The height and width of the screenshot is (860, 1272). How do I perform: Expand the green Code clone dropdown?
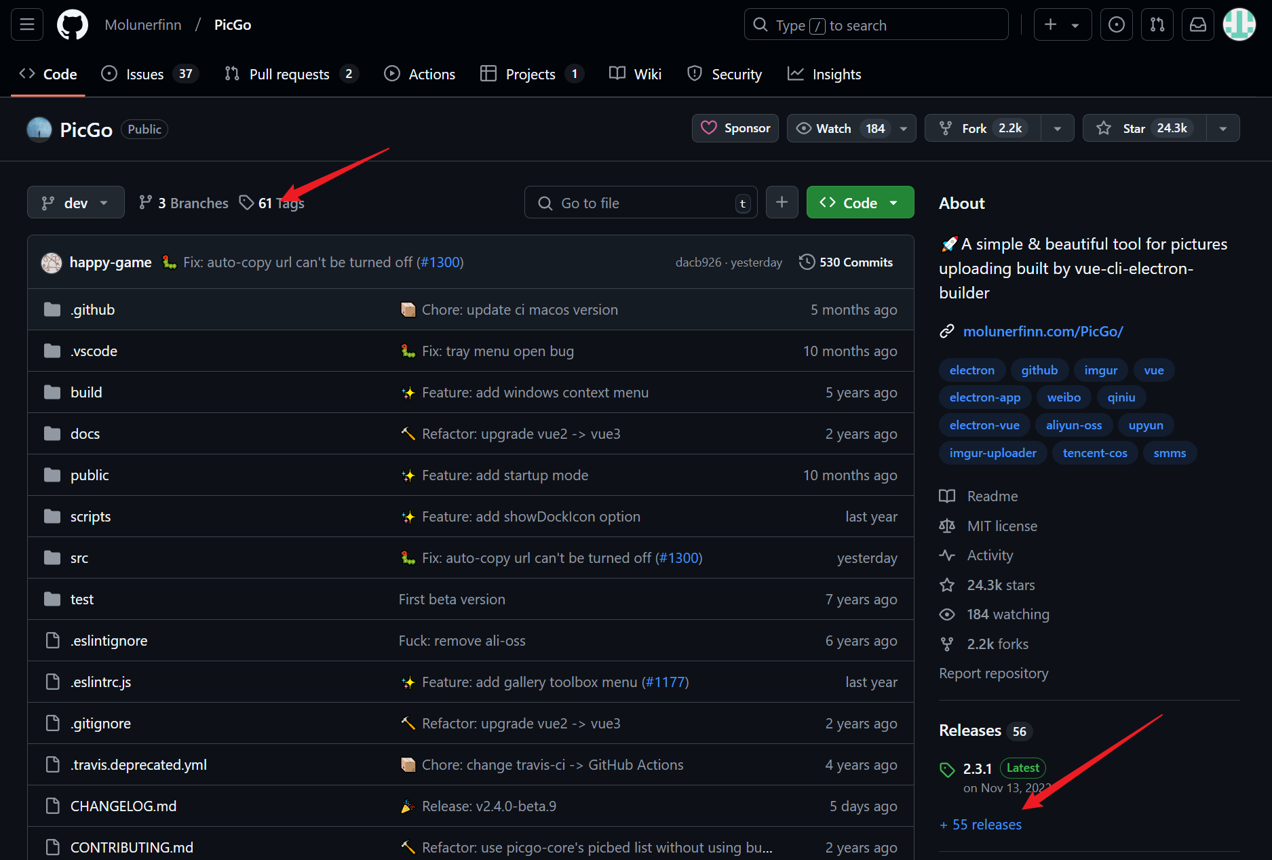(x=860, y=202)
